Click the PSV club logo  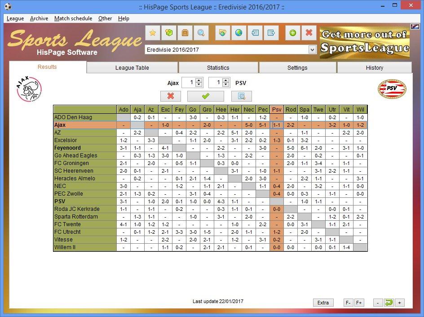pyautogui.click(x=392, y=89)
